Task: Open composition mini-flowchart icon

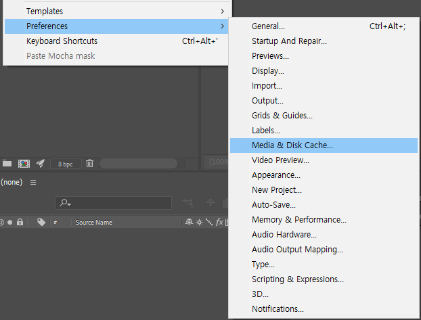Action: (x=187, y=203)
